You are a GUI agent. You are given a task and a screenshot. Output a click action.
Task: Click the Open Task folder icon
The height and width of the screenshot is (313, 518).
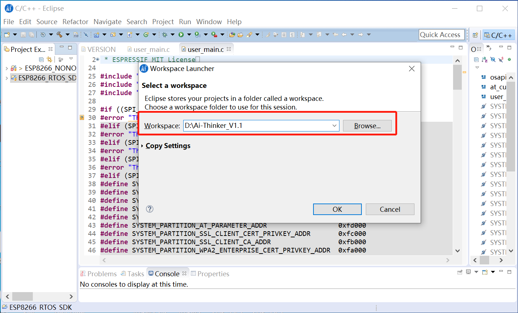240,35
